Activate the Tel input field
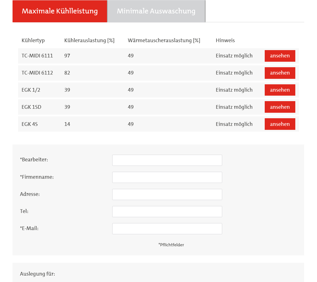 (x=167, y=212)
